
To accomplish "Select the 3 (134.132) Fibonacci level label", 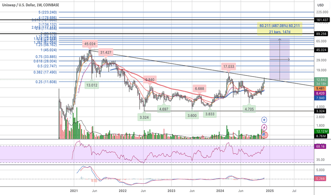I will (48, 24).
